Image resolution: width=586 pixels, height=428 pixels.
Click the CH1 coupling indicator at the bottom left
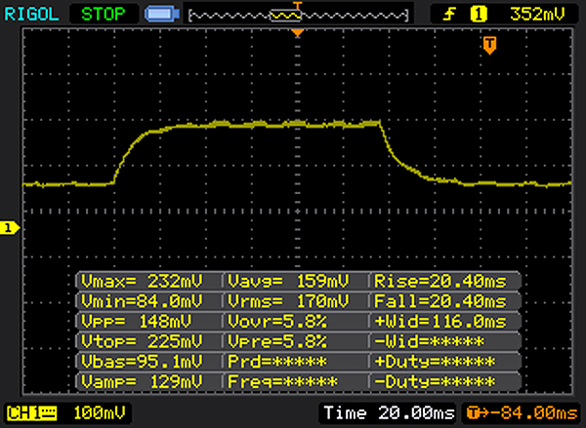[32, 413]
